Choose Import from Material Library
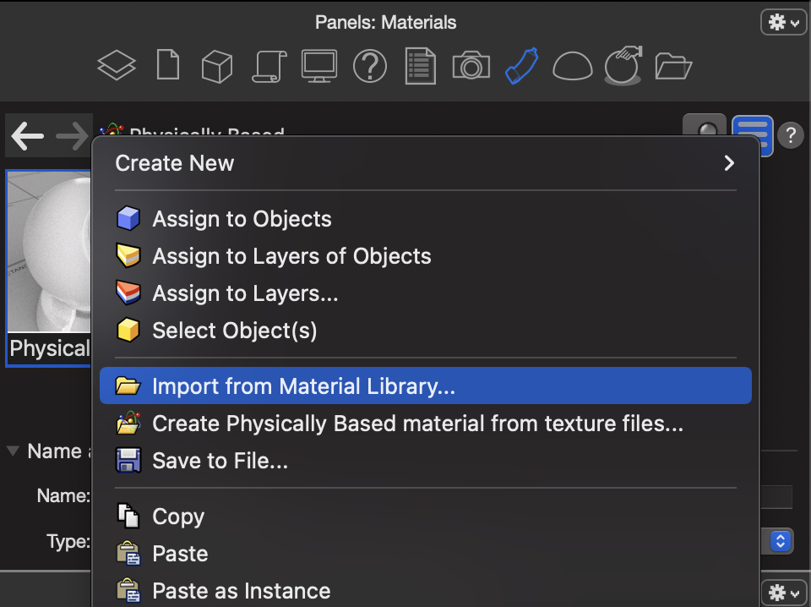811x607 pixels. click(x=425, y=386)
